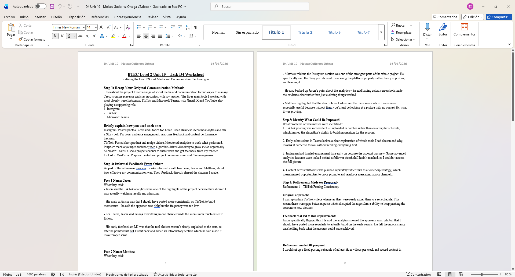
Task: Open numbering list dropdown
Action: 155,27
